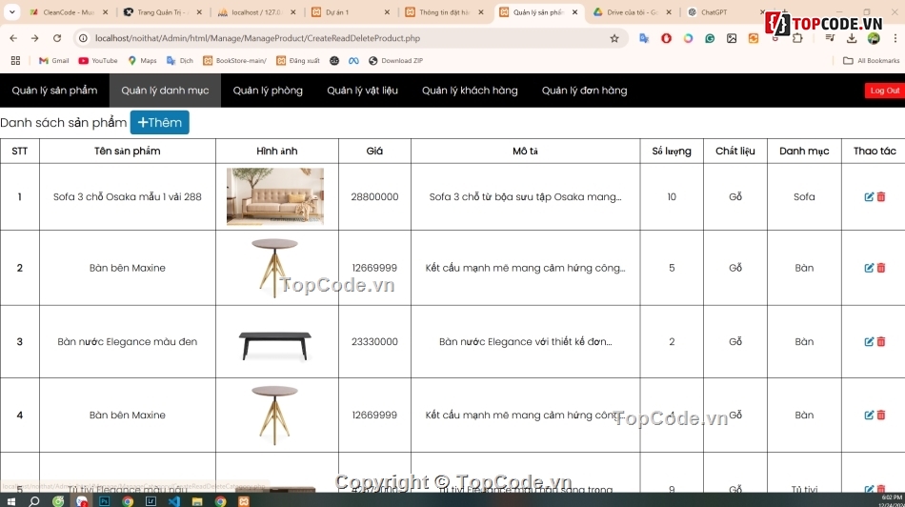Edit the Bàn nước Elegance màu đen product
Screen dimensions: 905x507
coord(869,342)
